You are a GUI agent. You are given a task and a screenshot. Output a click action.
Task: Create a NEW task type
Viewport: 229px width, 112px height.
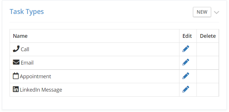click(202, 12)
